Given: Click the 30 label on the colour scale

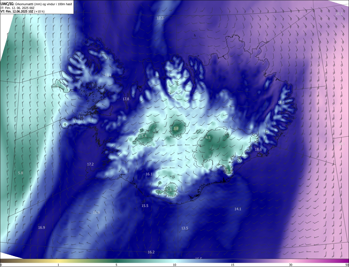Looking at the screenshot, I should click(291, 265).
